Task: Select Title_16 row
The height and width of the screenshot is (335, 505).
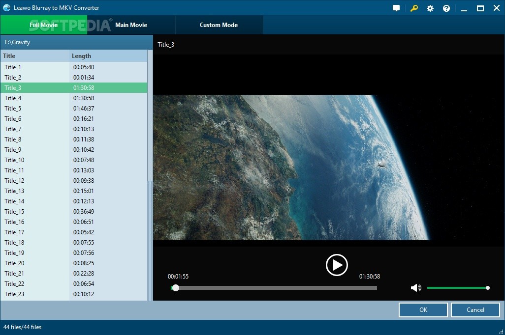Action: (x=74, y=222)
